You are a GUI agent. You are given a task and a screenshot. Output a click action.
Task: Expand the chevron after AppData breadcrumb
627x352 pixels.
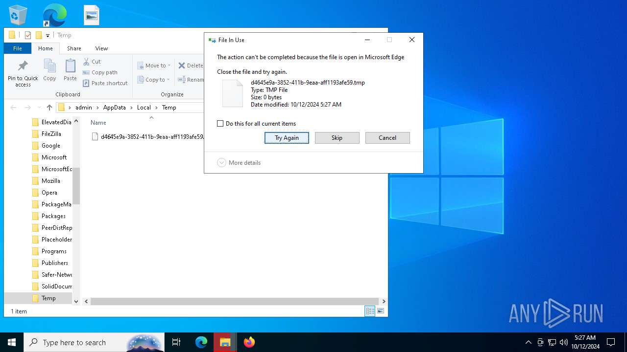point(131,108)
